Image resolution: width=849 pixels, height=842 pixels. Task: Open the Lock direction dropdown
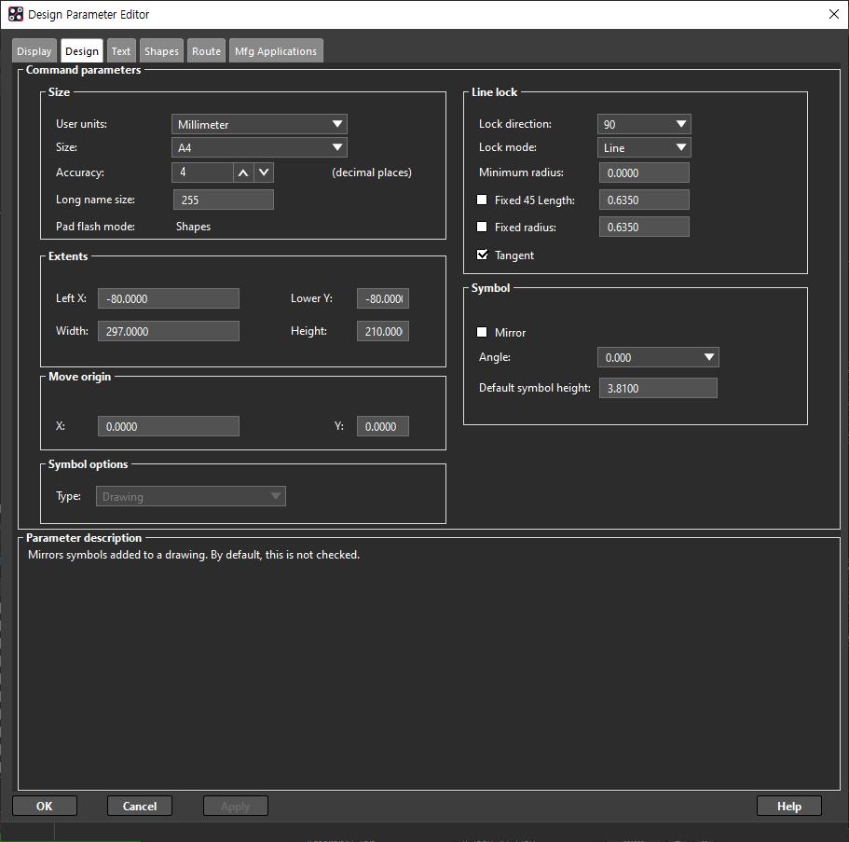pos(680,123)
